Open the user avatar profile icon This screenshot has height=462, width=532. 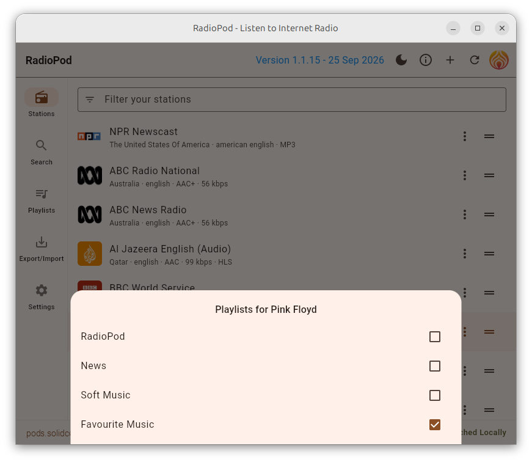click(x=498, y=60)
